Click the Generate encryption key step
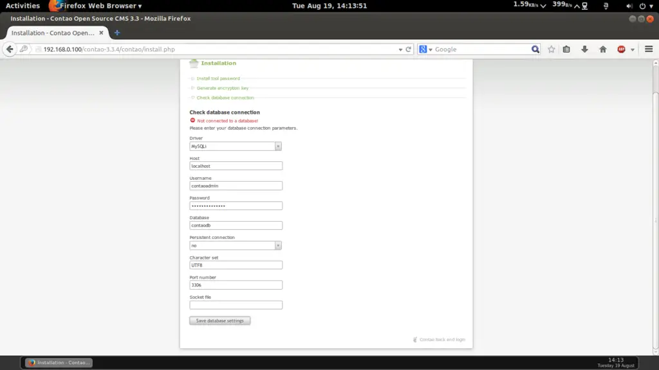 point(223,88)
